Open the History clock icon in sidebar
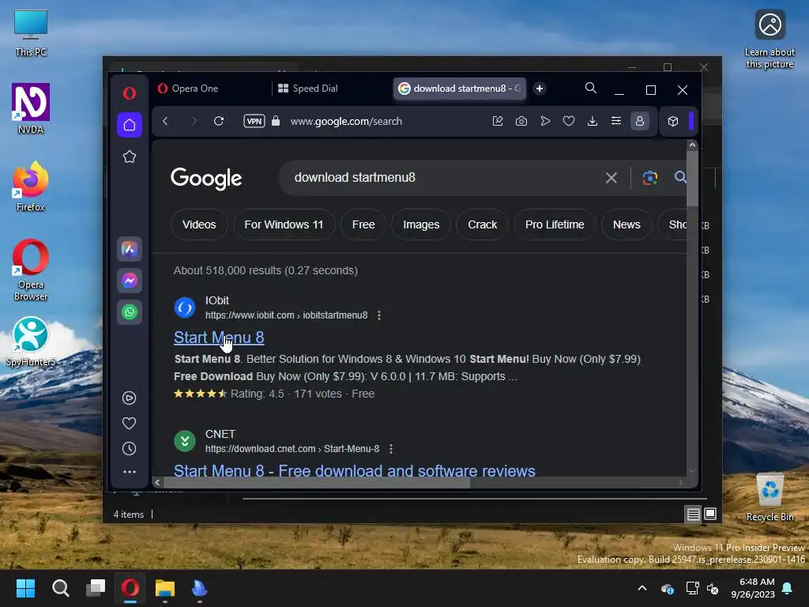Viewport: 809px width, 607px height. click(x=129, y=449)
